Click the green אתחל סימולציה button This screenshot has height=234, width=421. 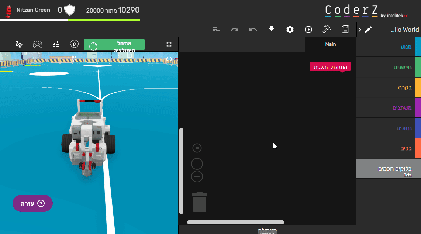coord(114,45)
